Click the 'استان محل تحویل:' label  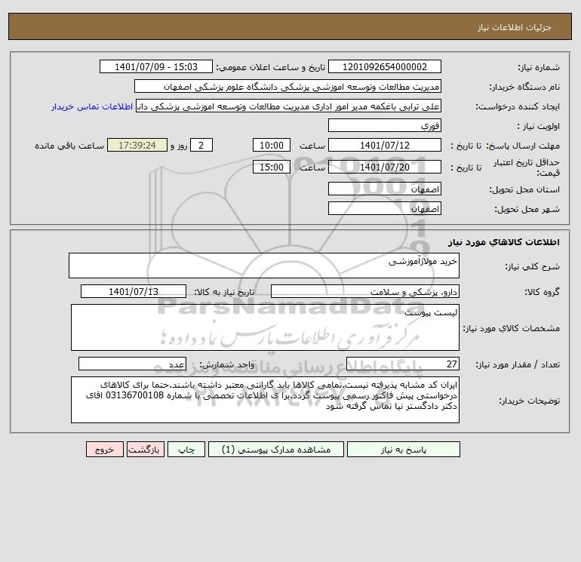(x=524, y=189)
